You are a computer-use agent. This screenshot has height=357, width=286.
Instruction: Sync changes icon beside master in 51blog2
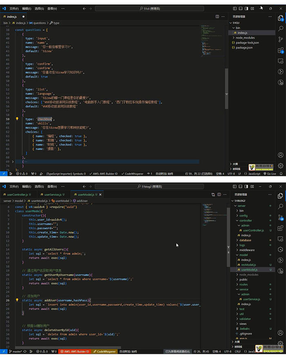tap(25, 352)
